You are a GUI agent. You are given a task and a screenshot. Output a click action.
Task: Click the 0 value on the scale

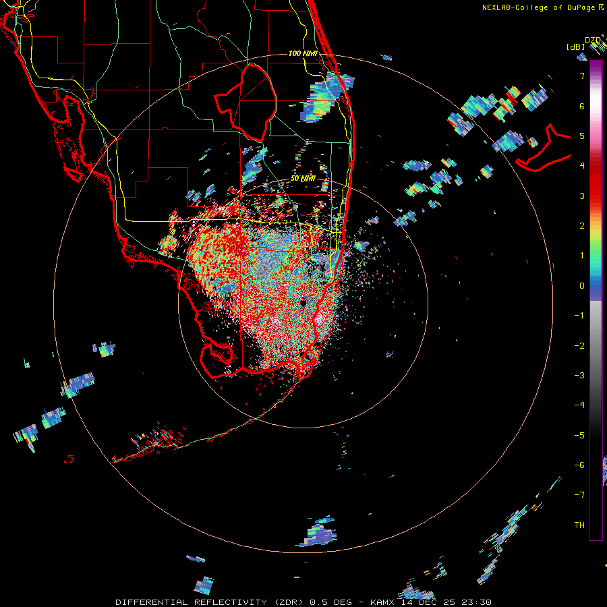pyautogui.click(x=582, y=286)
